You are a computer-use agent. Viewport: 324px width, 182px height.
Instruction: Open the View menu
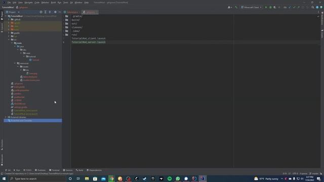20,3
